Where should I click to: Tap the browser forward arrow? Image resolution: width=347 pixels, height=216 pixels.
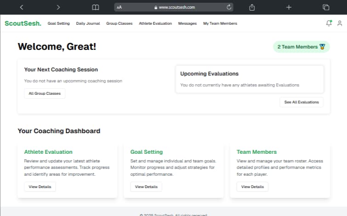[x=58, y=7]
